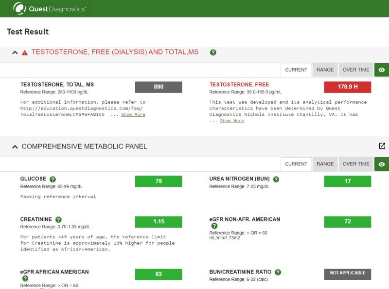The width and height of the screenshot is (389, 289).
Task: Click the eGFR African American result 83
Action: (x=159, y=274)
